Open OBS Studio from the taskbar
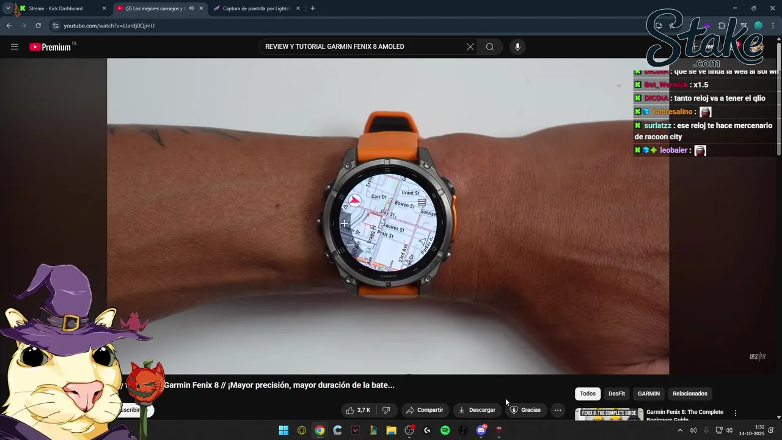Screen dimensions: 782x440 click(x=409, y=430)
